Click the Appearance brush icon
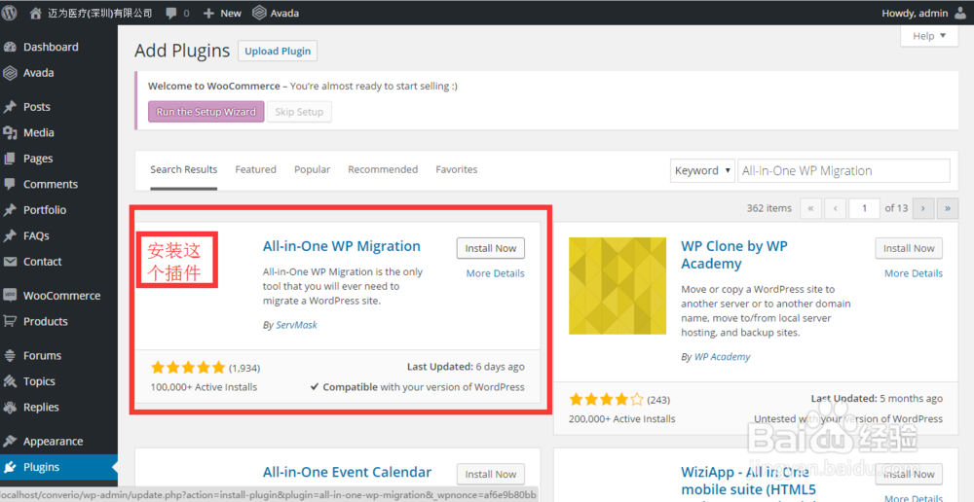 (x=10, y=442)
